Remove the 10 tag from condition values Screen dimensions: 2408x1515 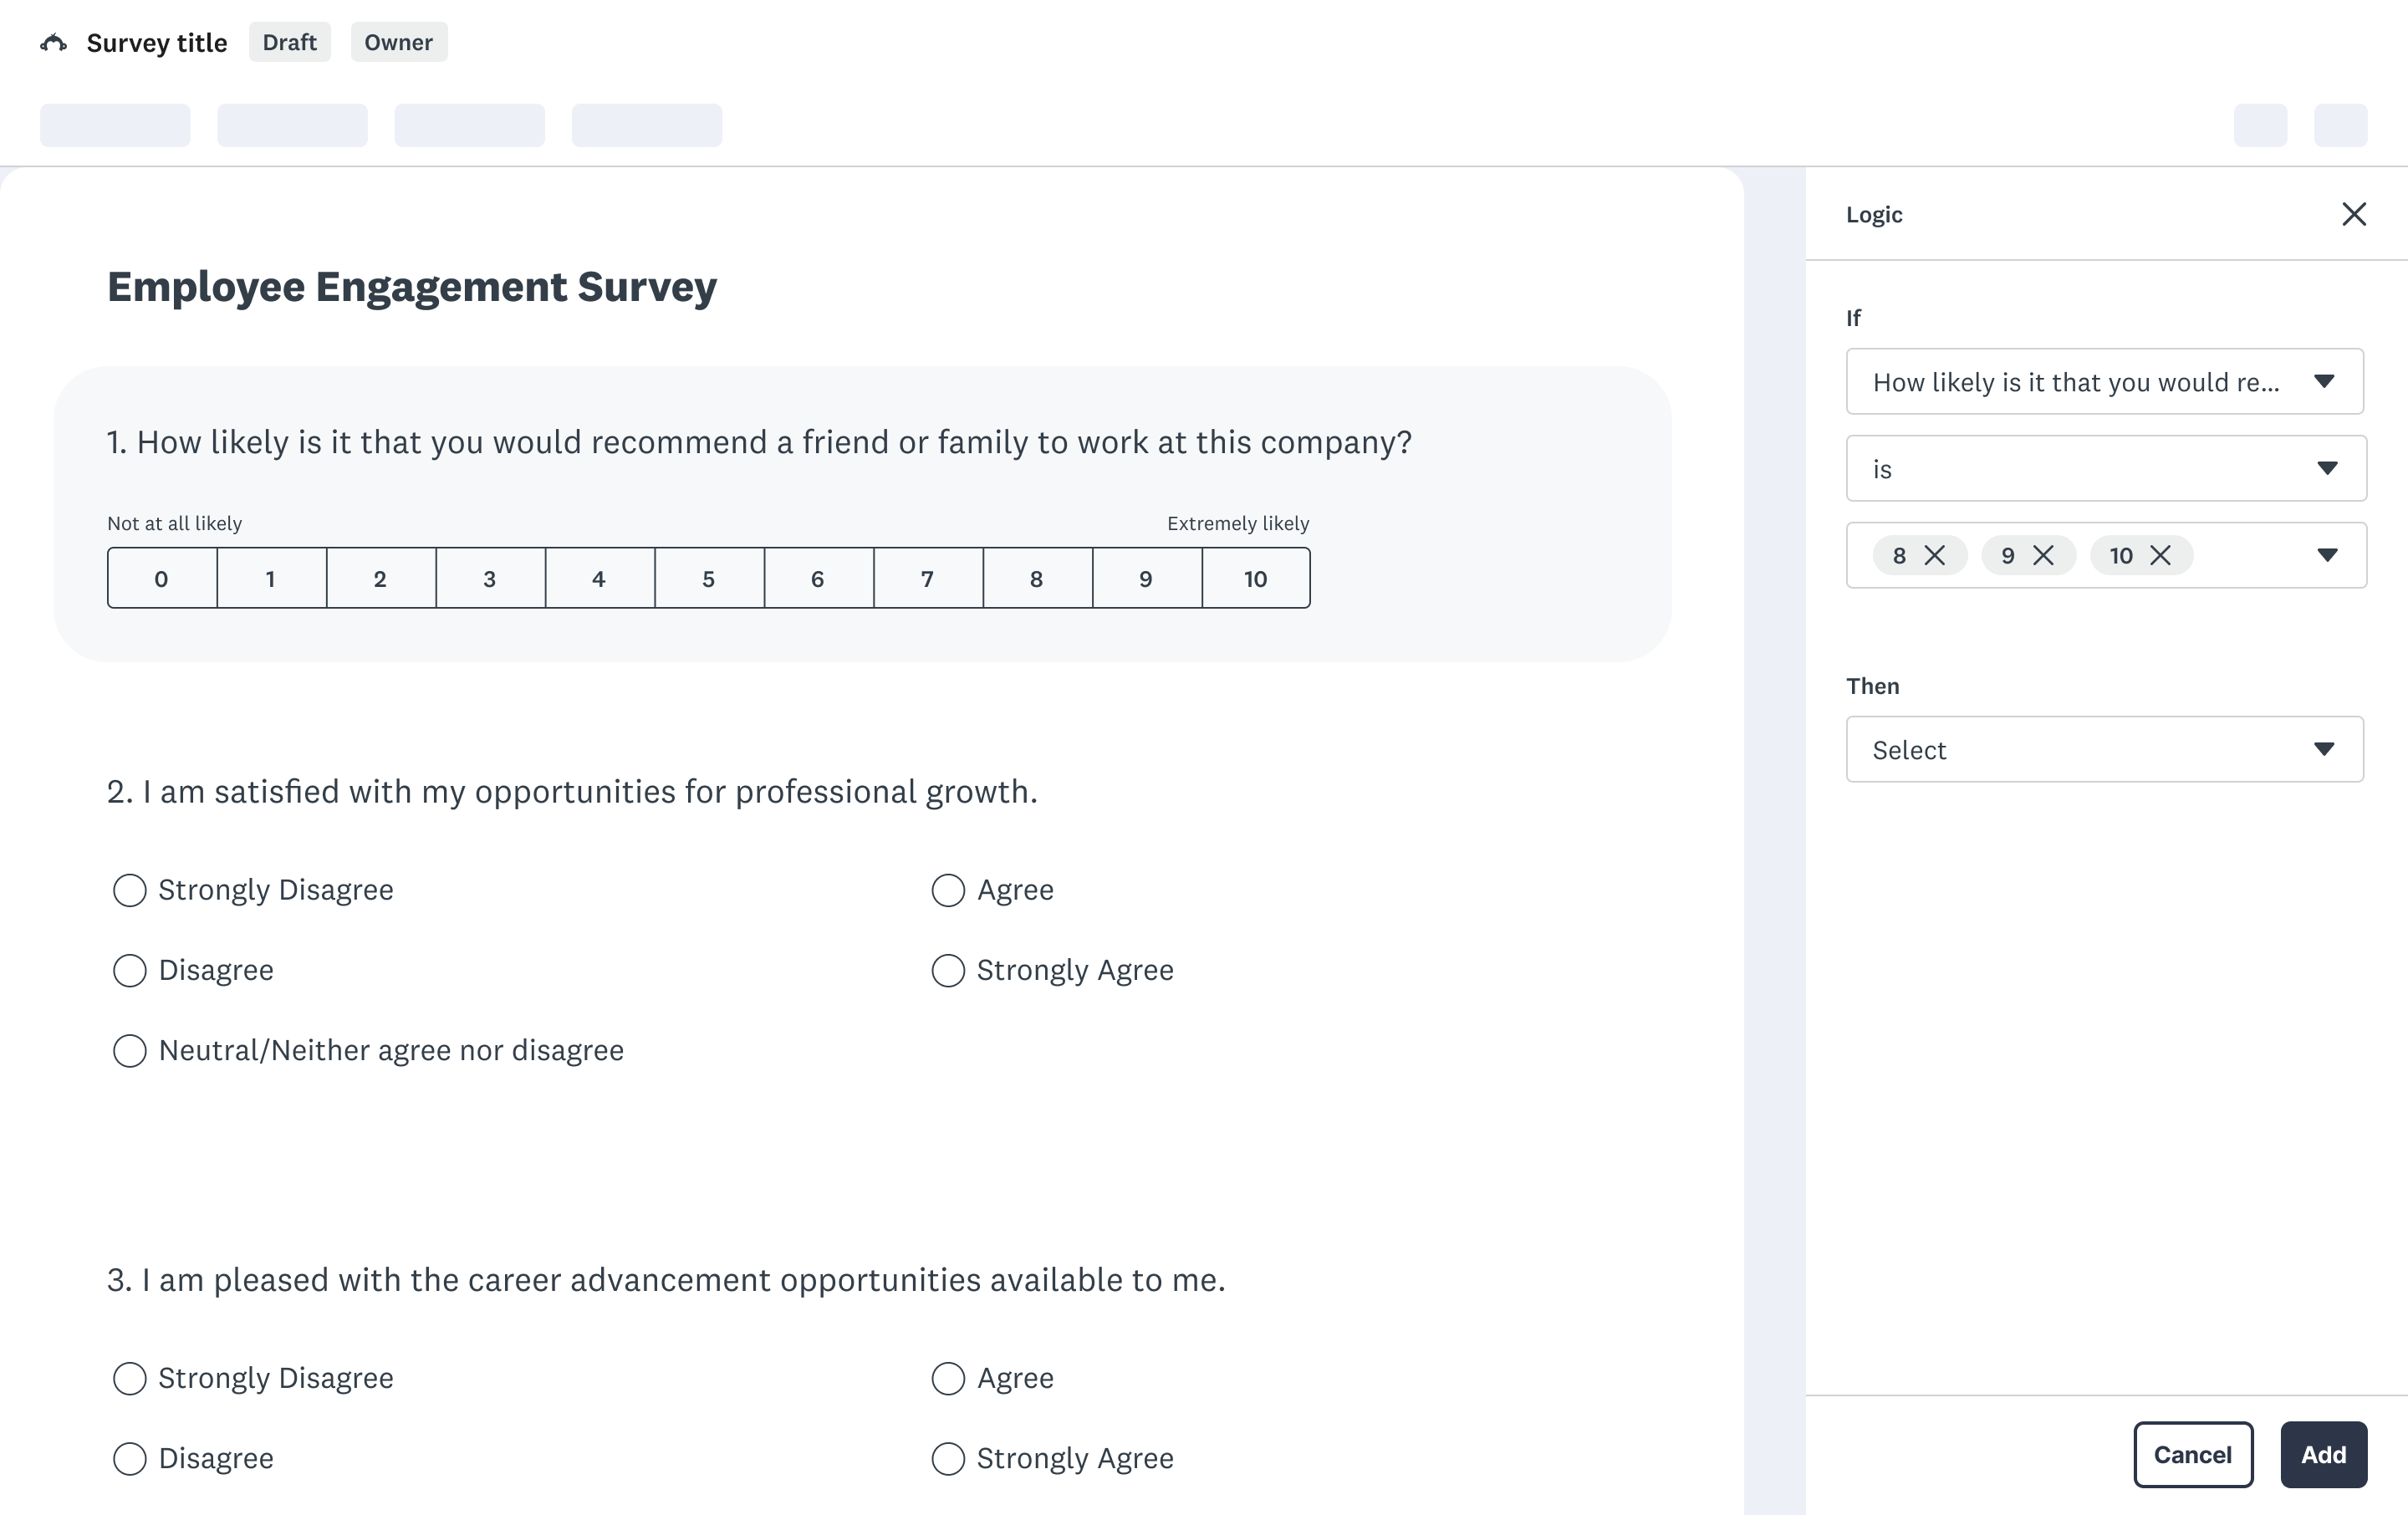[x=2160, y=555]
